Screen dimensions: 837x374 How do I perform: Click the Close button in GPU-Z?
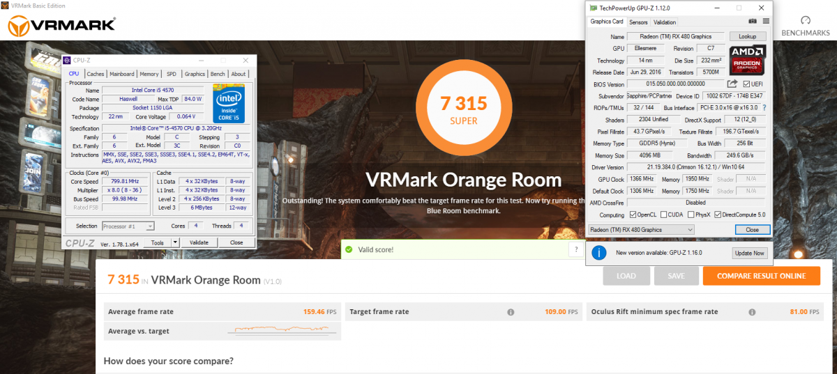click(x=752, y=229)
